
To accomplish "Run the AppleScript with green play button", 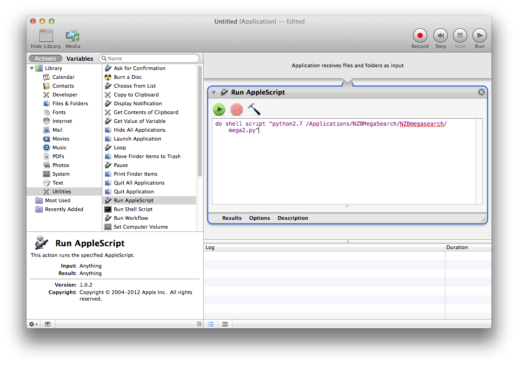I will click(x=219, y=109).
